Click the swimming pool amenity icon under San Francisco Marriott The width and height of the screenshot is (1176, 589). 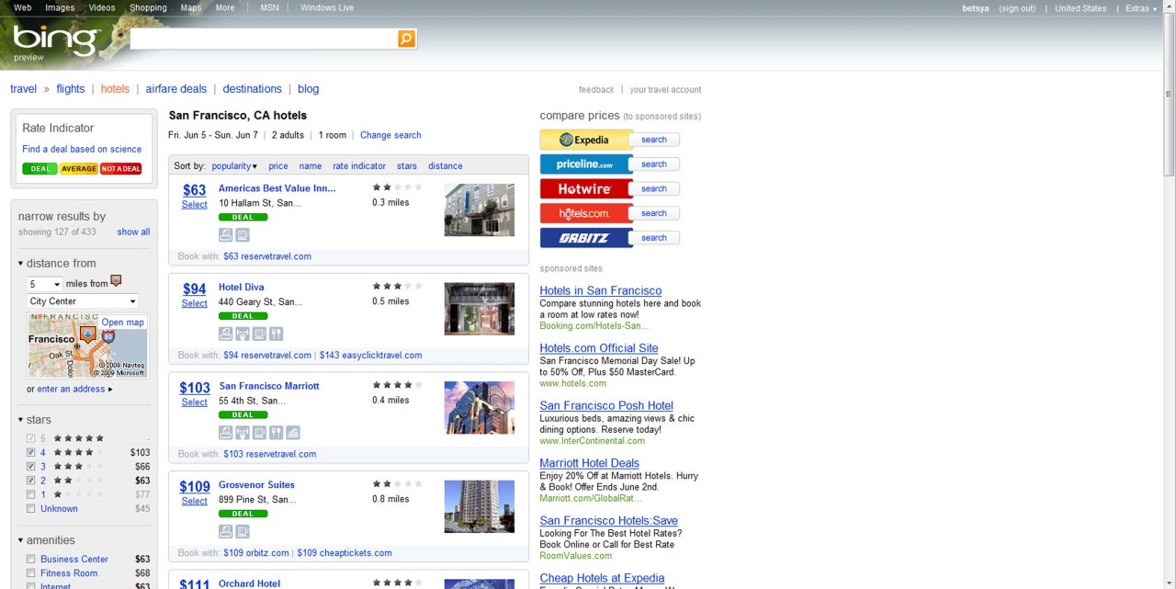tap(292, 432)
